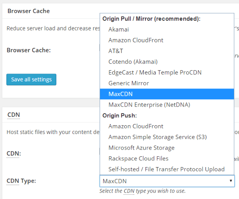Select Amazon CloudFront under Origin Push
Screen dimensions: 239x199
pyautogui.click(x=136, y=126)
